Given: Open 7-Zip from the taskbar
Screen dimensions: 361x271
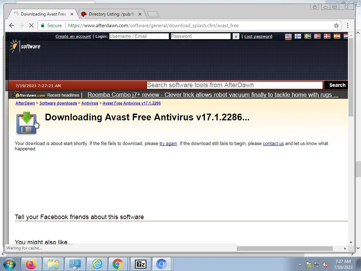Looking at the screenshot, I should click(x=140, y=264).
